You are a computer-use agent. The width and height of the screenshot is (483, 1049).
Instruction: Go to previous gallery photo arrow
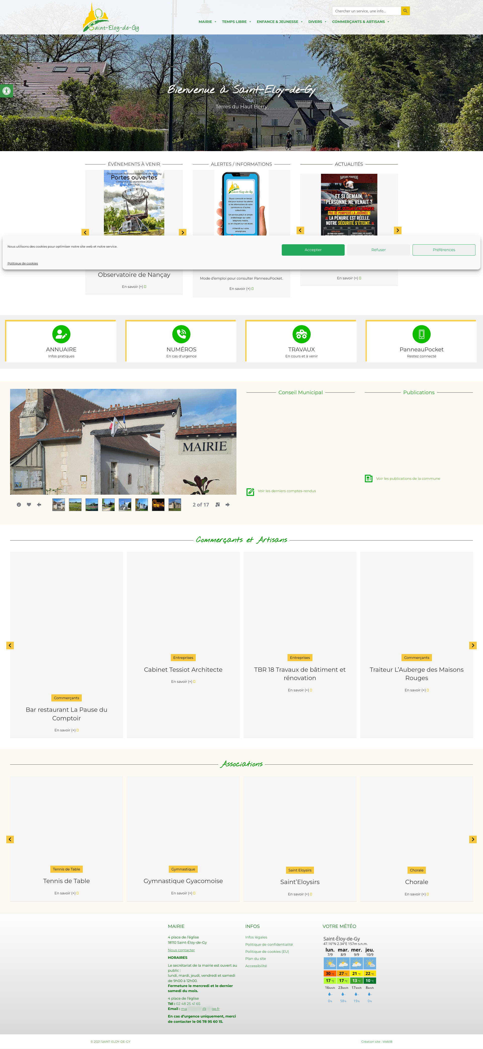(x=39, y=504)
